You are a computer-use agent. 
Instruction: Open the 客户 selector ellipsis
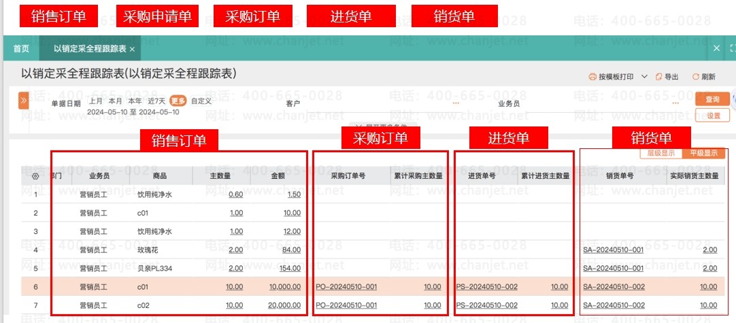click(456, 103)
